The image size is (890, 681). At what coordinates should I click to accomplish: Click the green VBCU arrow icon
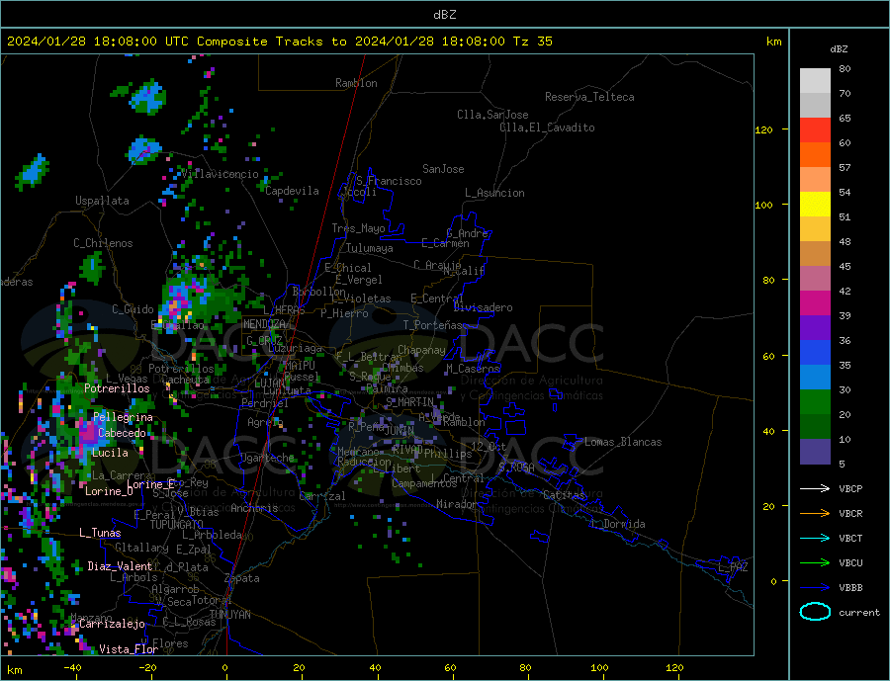pyautogui.click(x=817, y=563)
